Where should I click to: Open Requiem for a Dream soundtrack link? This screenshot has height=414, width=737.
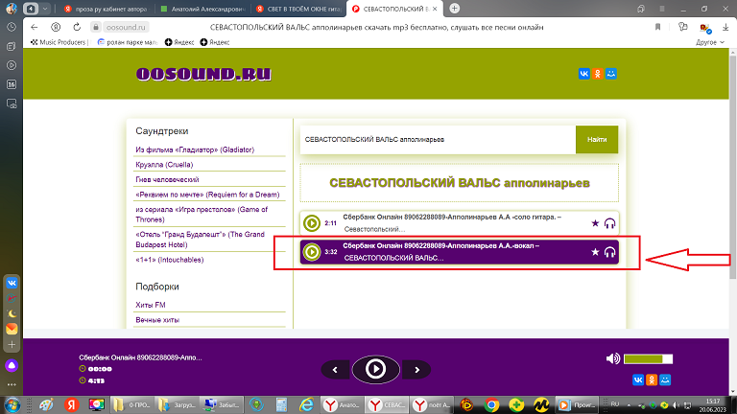point(207,195)
